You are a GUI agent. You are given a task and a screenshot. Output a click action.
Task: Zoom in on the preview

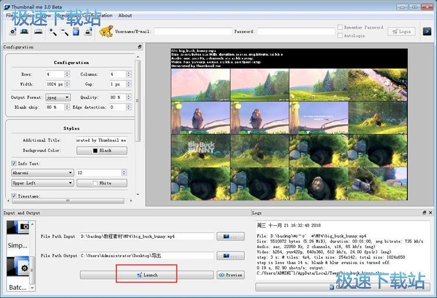coord(52,32)
